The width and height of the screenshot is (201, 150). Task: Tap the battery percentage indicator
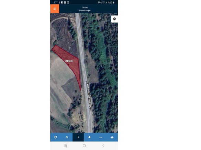(111, 2)
